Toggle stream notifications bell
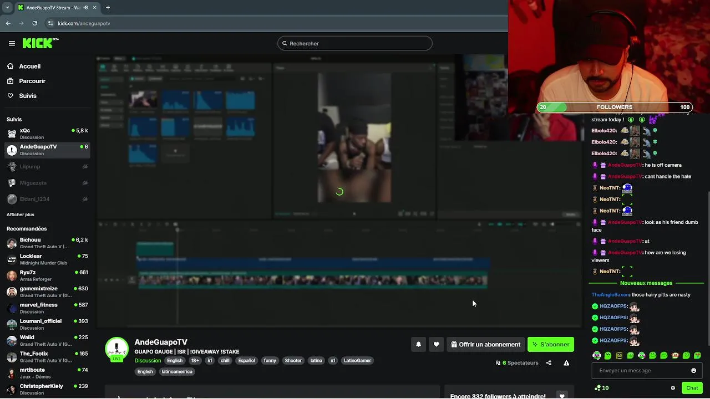Image resolution: width=710 pixels, height=399 pixels. coord(419,344)
